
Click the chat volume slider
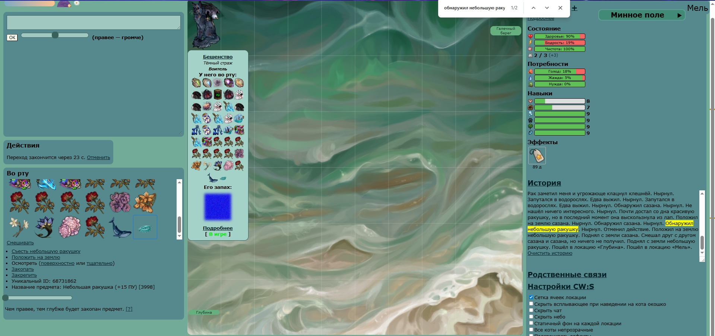tap(55, 35)
